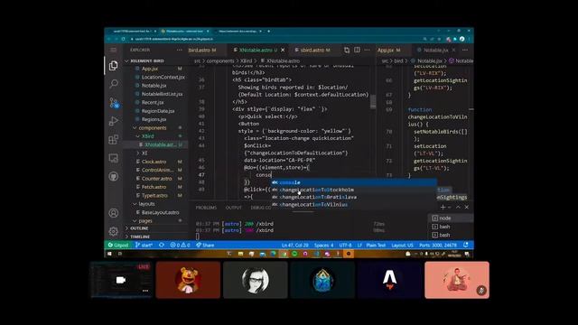Close the XNotable.astro tab
This screenshot has width=578, height=325.
tap(283, 50)
